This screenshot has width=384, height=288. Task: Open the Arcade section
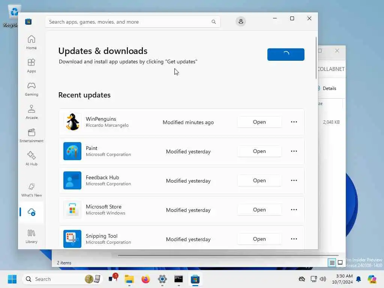[x=31, y=112]
